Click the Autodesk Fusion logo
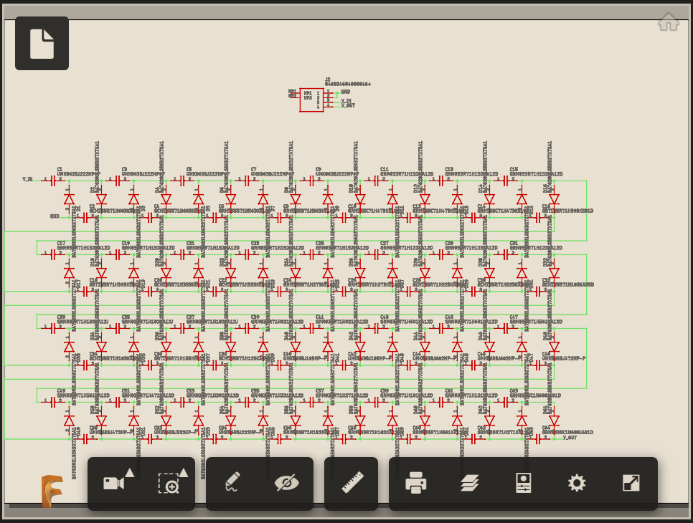The width and height of the screenshot is (693, 523). point(52,491)
